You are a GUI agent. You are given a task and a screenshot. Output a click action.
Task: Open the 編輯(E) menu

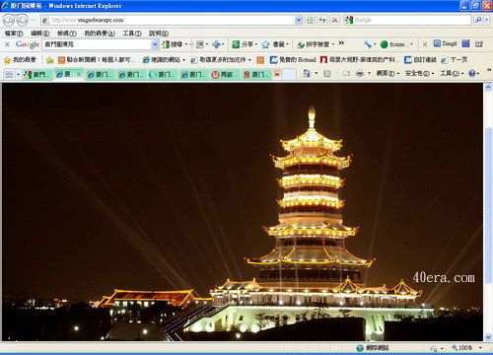click(x=39, y=34)
